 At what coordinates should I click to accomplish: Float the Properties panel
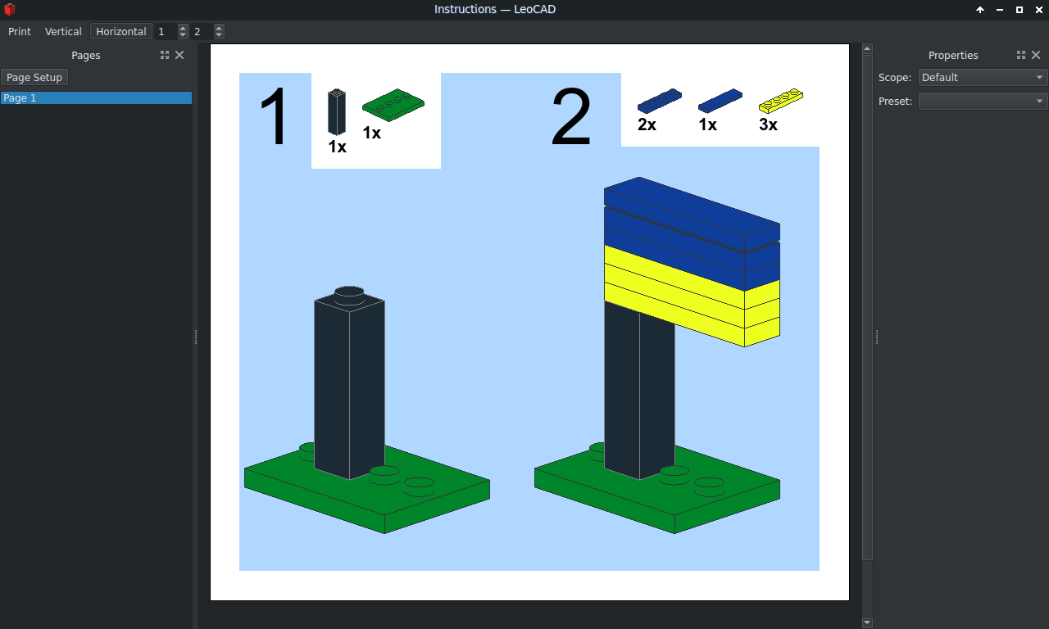pyautogui.click(x=1021, y=55)
